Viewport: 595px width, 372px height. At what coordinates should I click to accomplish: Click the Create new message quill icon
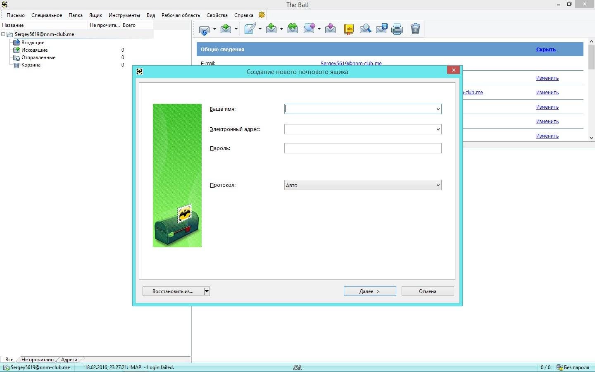click(x=250, y=29)
